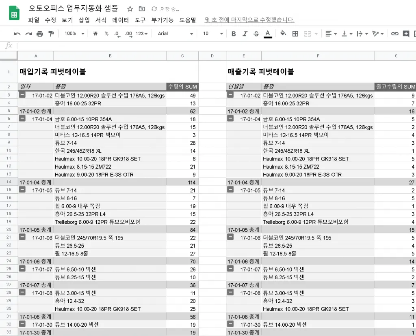
Task: Star the document with the star icon
Action: point(130,9)
